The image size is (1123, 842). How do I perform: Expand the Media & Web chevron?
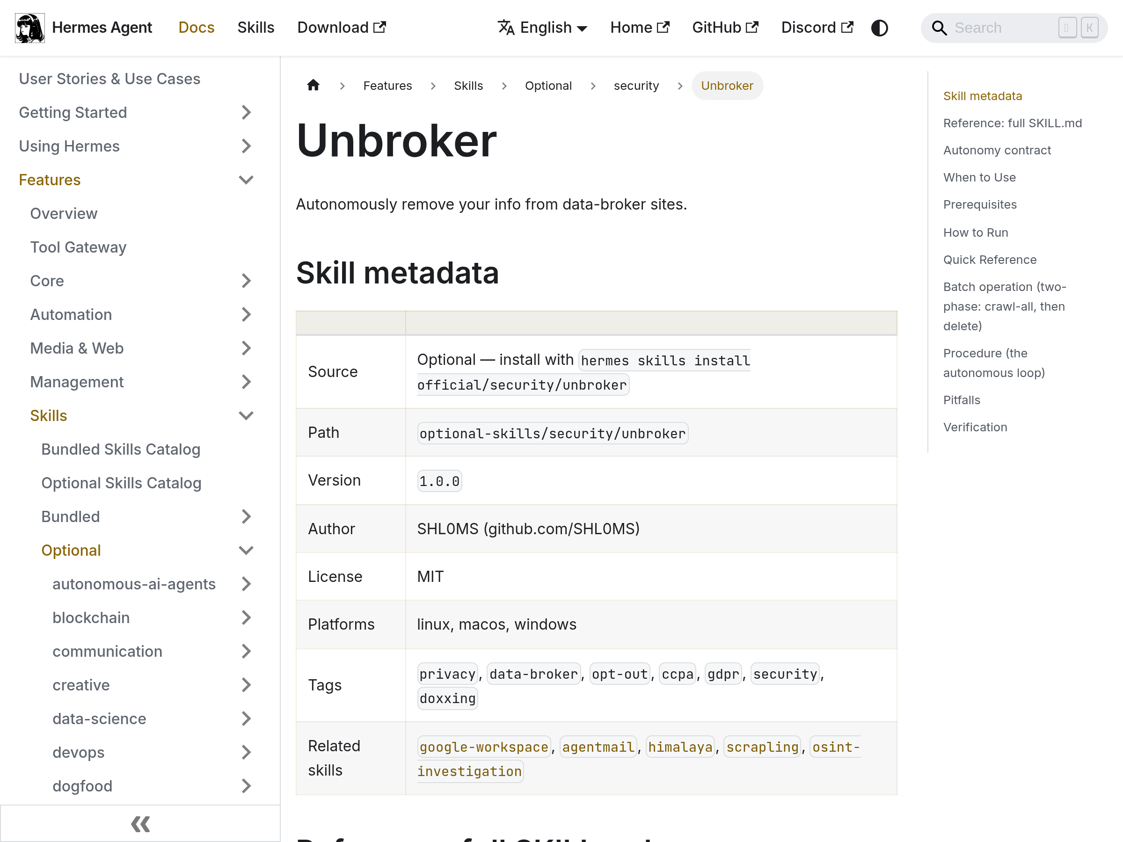[246, 348]
